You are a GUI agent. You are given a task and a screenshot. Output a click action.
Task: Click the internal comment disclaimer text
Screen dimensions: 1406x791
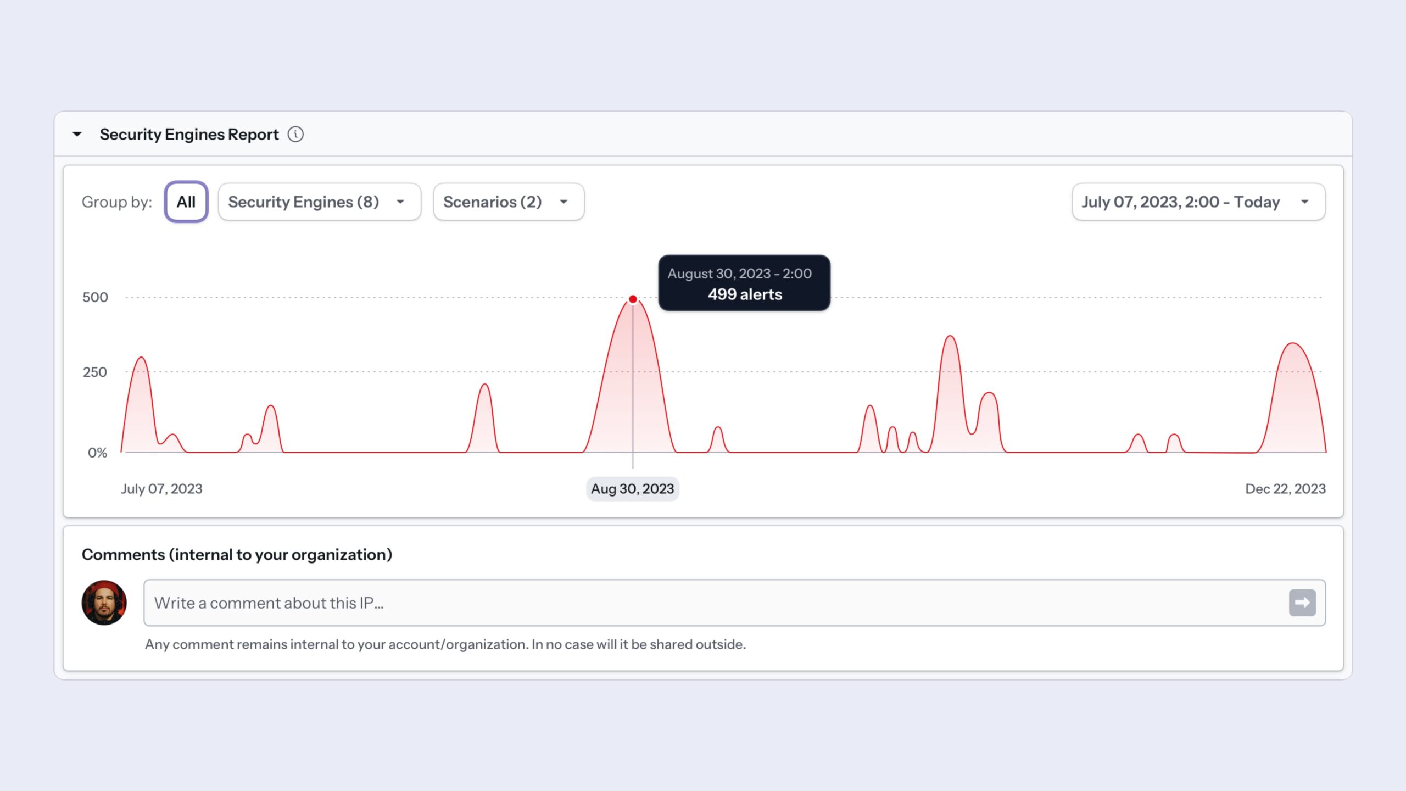point(445,644)
